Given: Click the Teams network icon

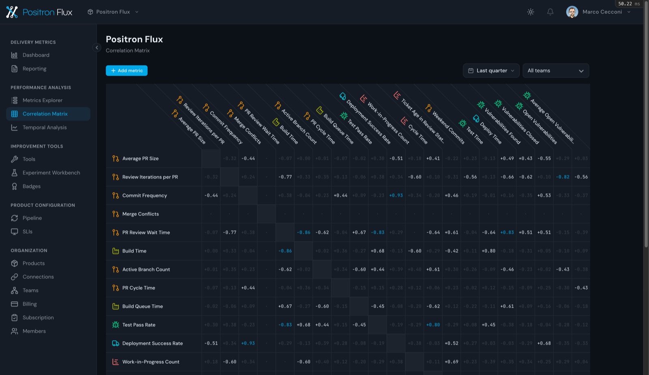Looking at the screenshot, I should pyautogui.click(x=15, y=291).
